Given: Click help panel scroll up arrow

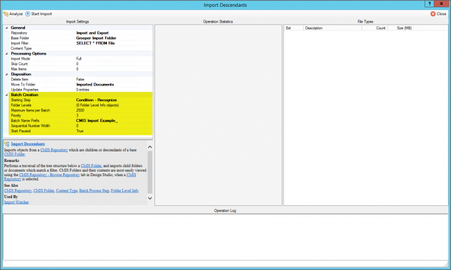Looking at the screenshot, I should pyautogui.click(x=150, y=147).
